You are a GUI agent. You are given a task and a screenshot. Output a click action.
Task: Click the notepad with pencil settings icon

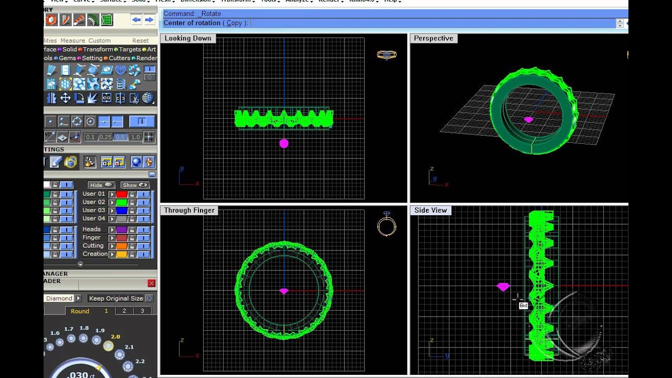pos(57,162)
